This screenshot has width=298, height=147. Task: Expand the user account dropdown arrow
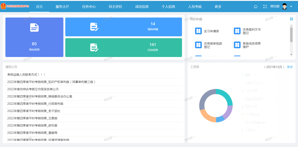(291, 7)
